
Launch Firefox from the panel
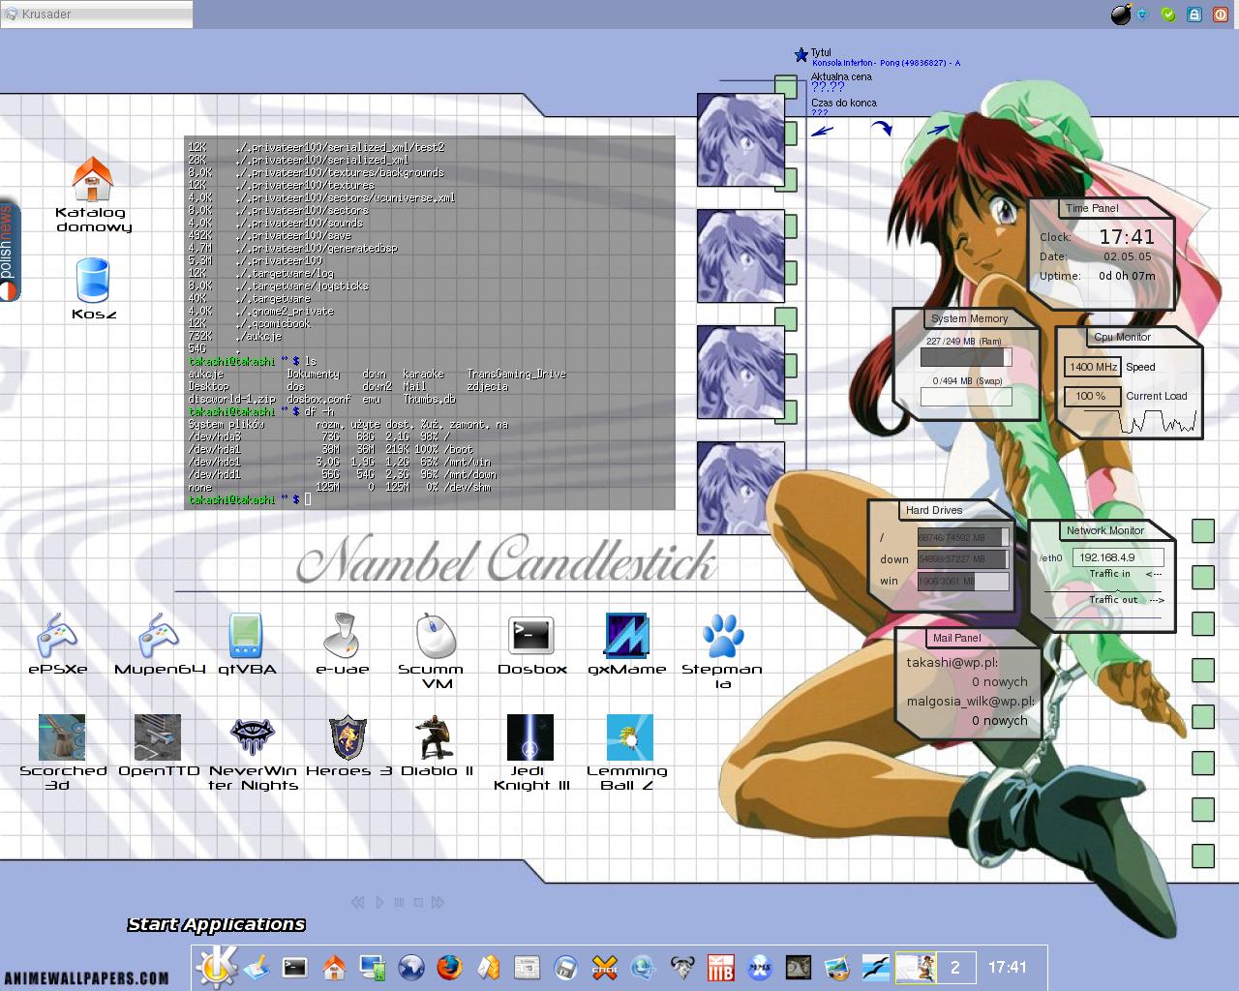pos(449,967)
